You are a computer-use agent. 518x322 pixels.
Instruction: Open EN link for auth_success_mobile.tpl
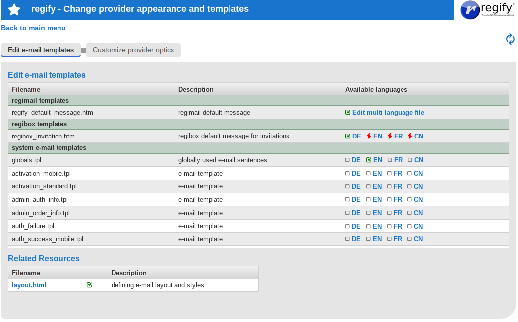(377, 239)
